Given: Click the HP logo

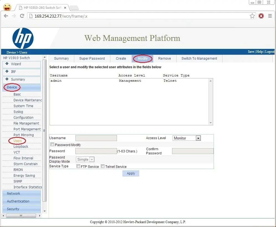Looking at the screenshot, I should [x=23, y=38].
